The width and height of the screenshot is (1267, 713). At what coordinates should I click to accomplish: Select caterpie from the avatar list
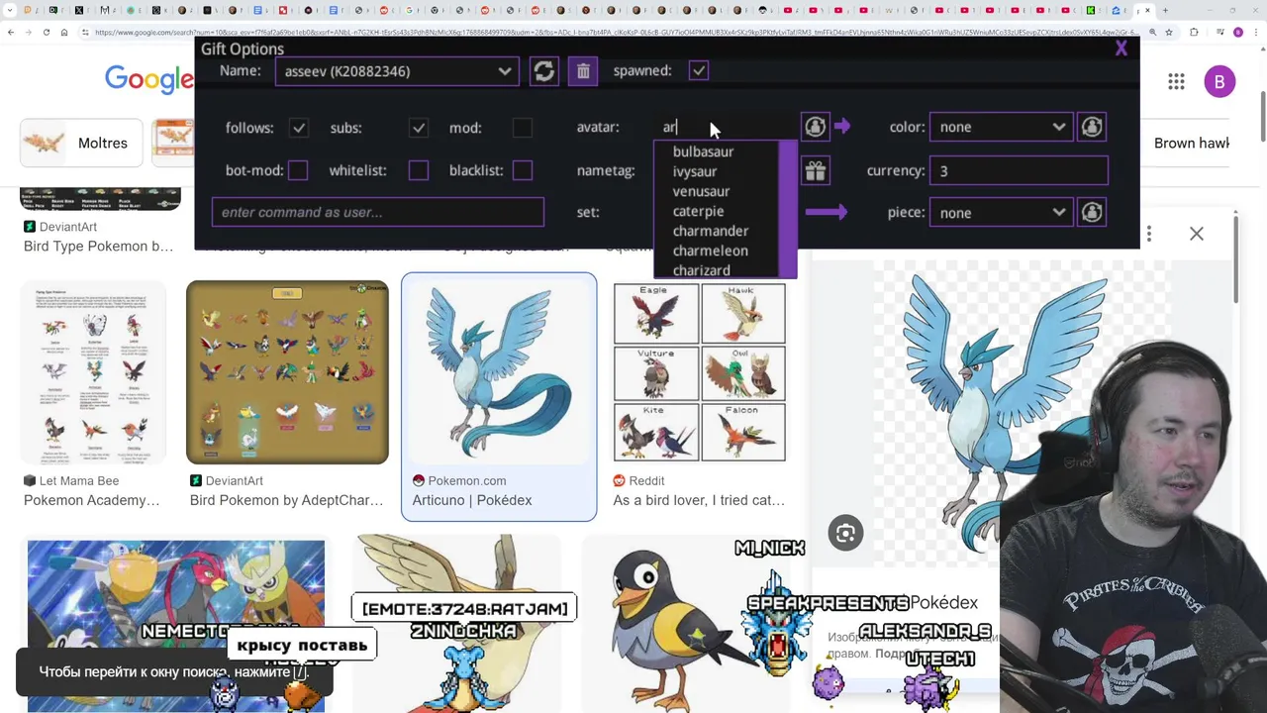(x=698, y=211)
